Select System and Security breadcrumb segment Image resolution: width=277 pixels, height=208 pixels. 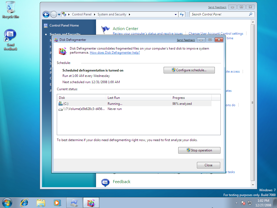(x=112, y=14)
